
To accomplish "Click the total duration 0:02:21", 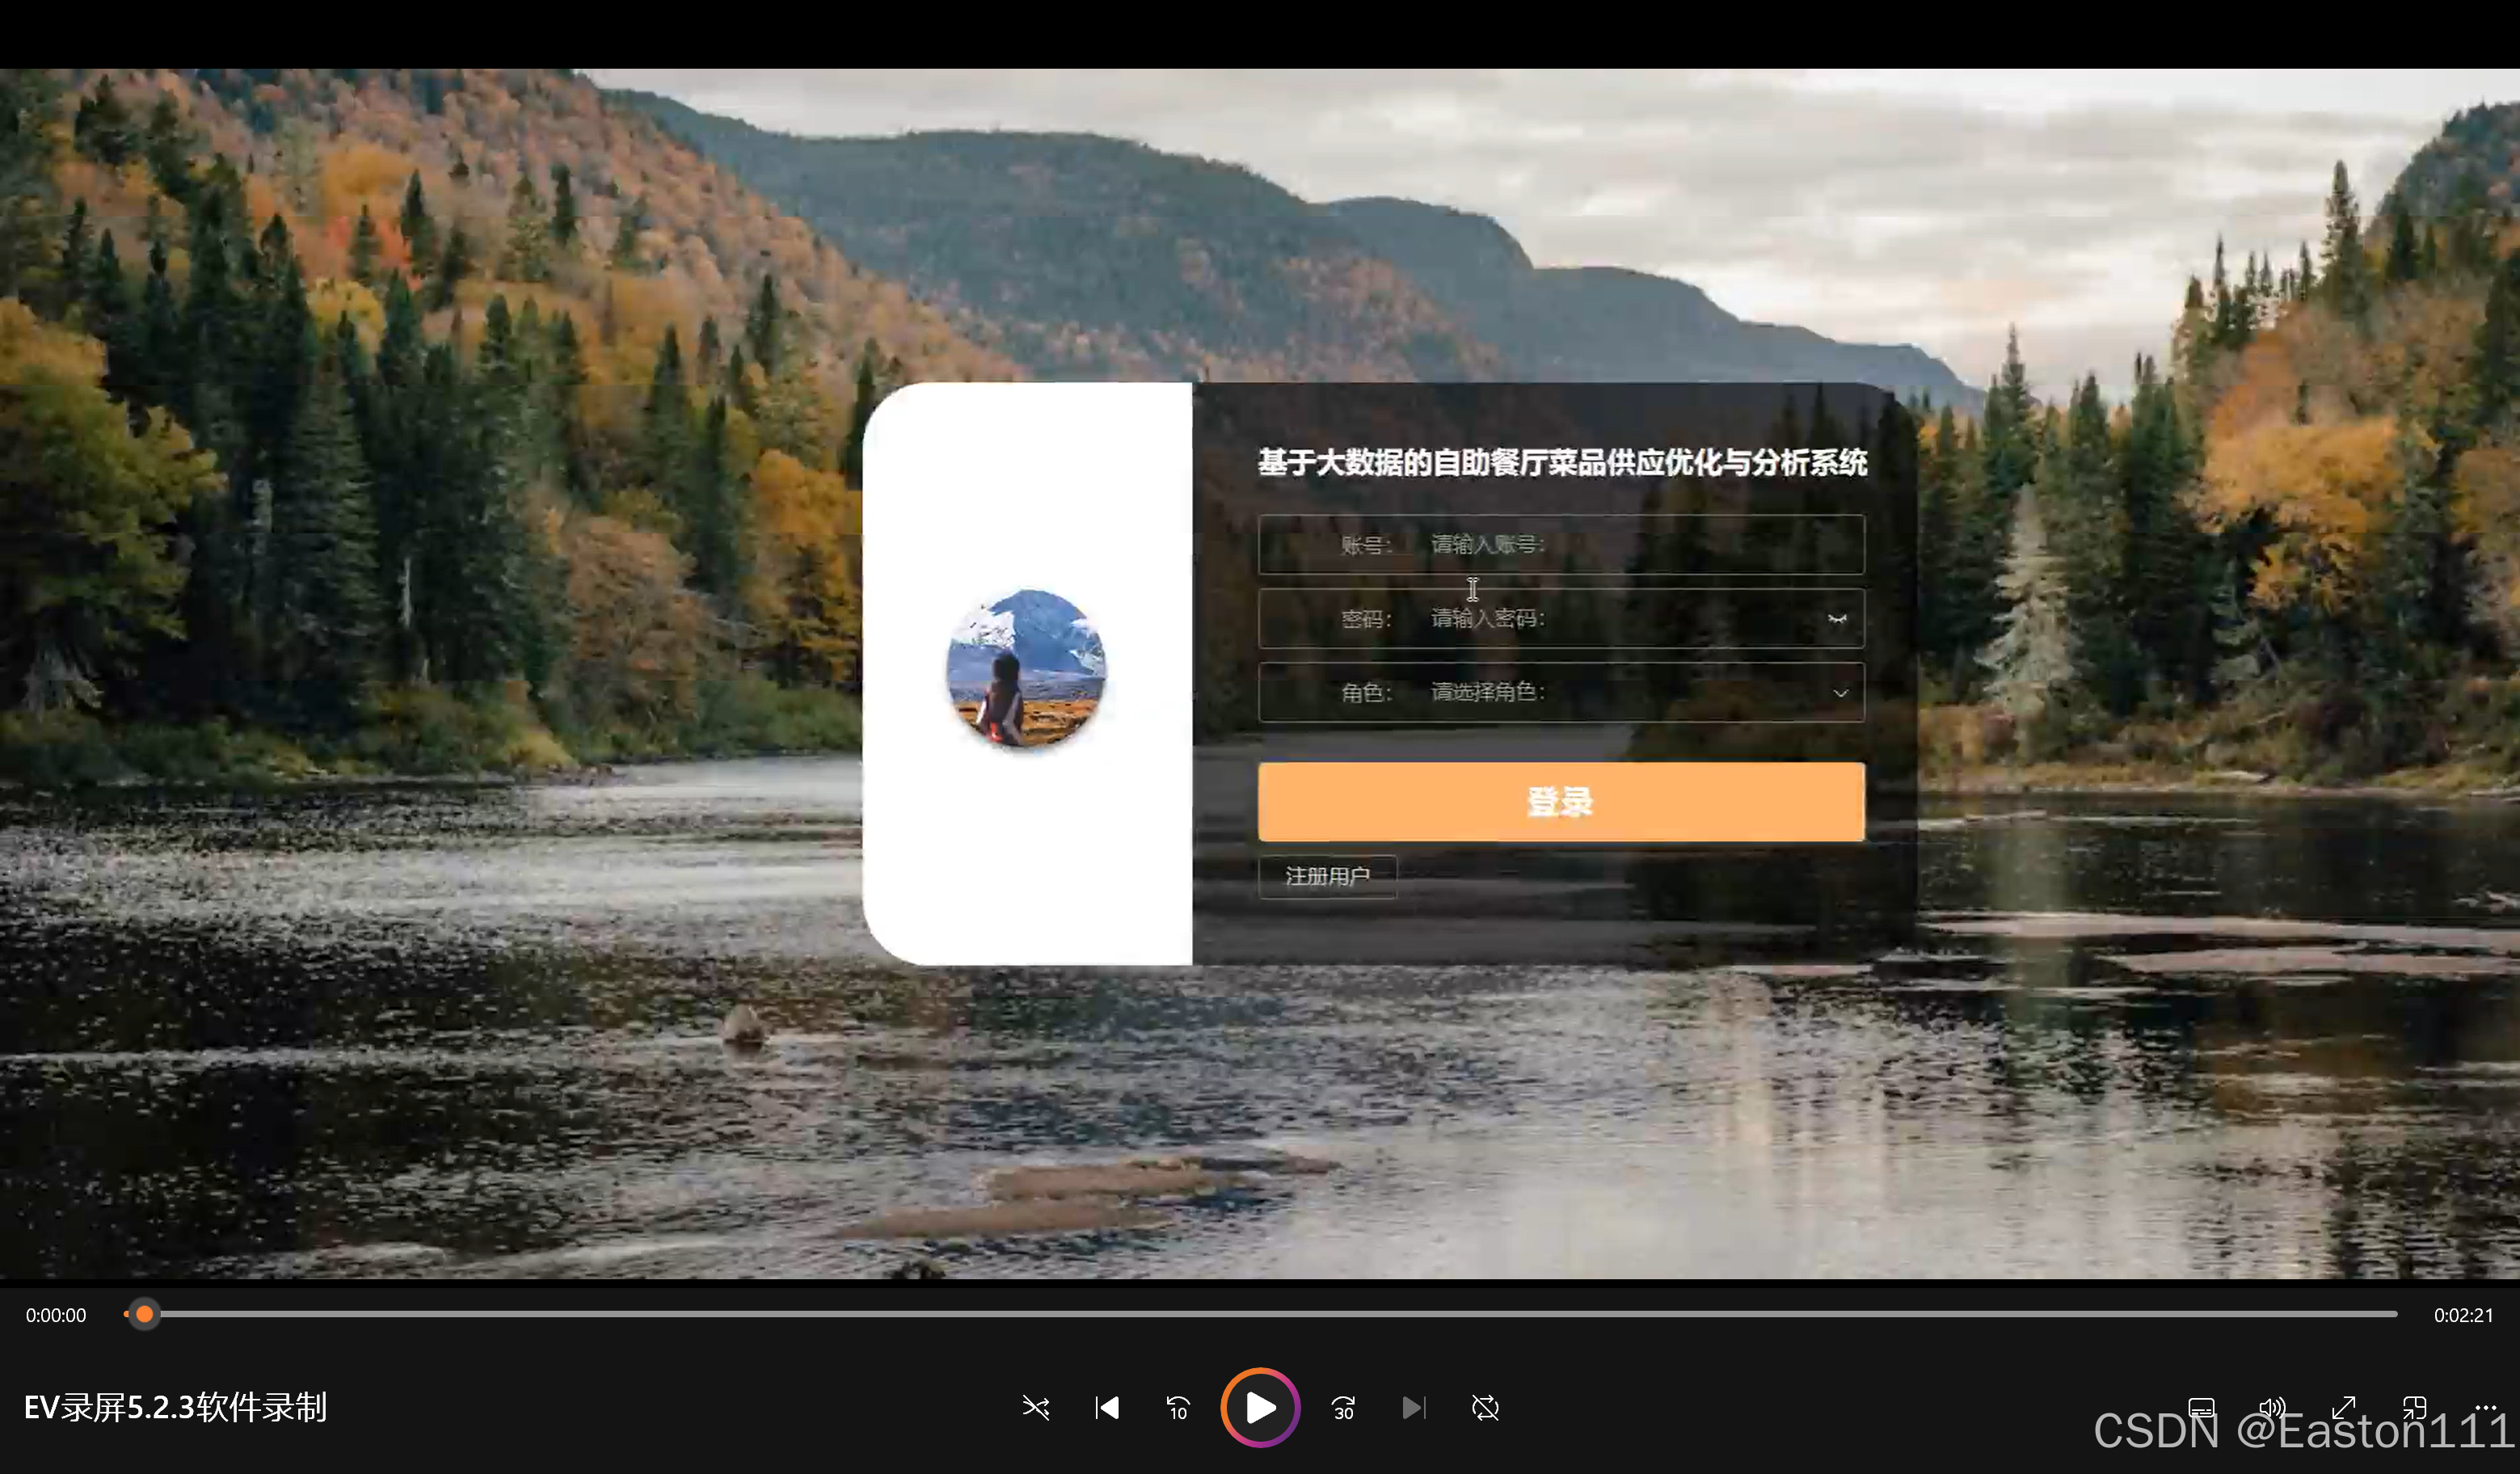I will pyautogui.click(x=2463, y=1315).
